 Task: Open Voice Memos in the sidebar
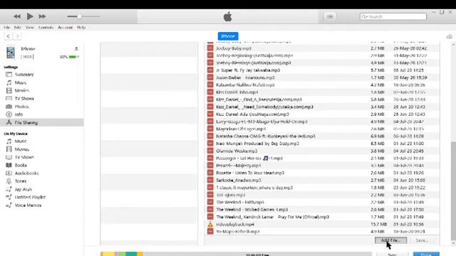point(28,206)
